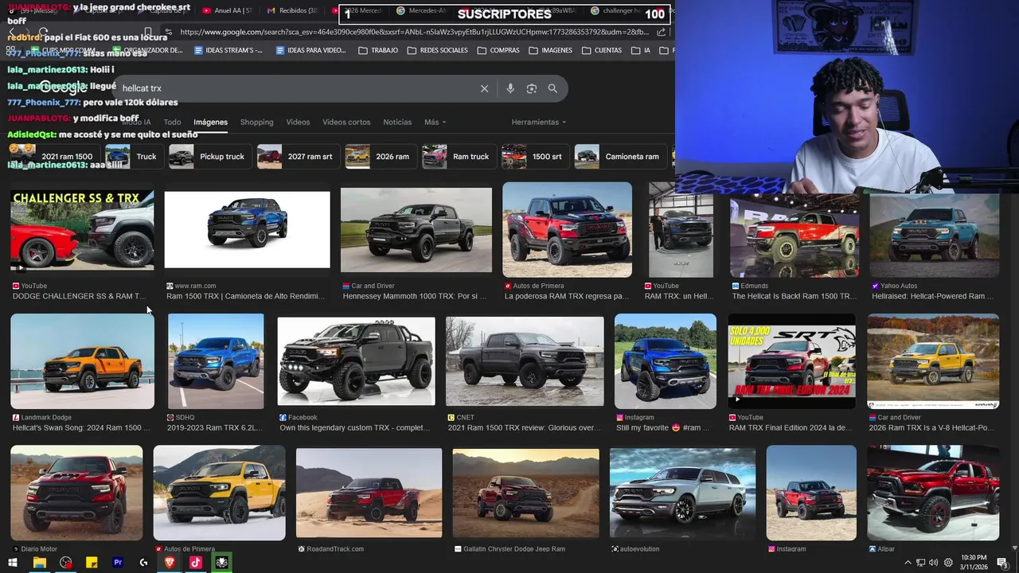Open the TikTok app on taskbar
The image size is (1019, 573).
pyautogui.click(x=196, y=563)
